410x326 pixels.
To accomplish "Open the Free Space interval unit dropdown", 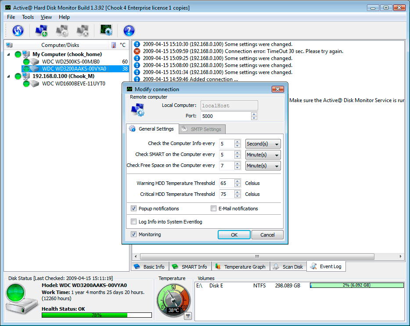I will (263, 166).
